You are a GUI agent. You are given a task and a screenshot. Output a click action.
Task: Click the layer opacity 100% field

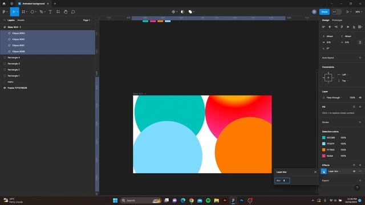352,98
